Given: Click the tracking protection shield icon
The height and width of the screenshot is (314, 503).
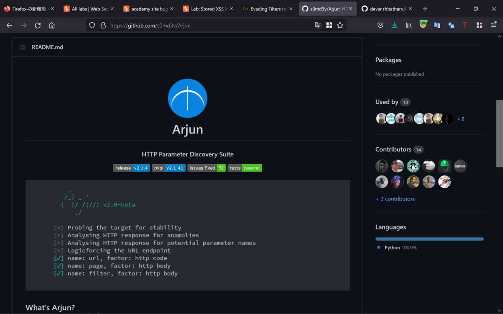Looking at the screenshot, I should coord(92,25).
